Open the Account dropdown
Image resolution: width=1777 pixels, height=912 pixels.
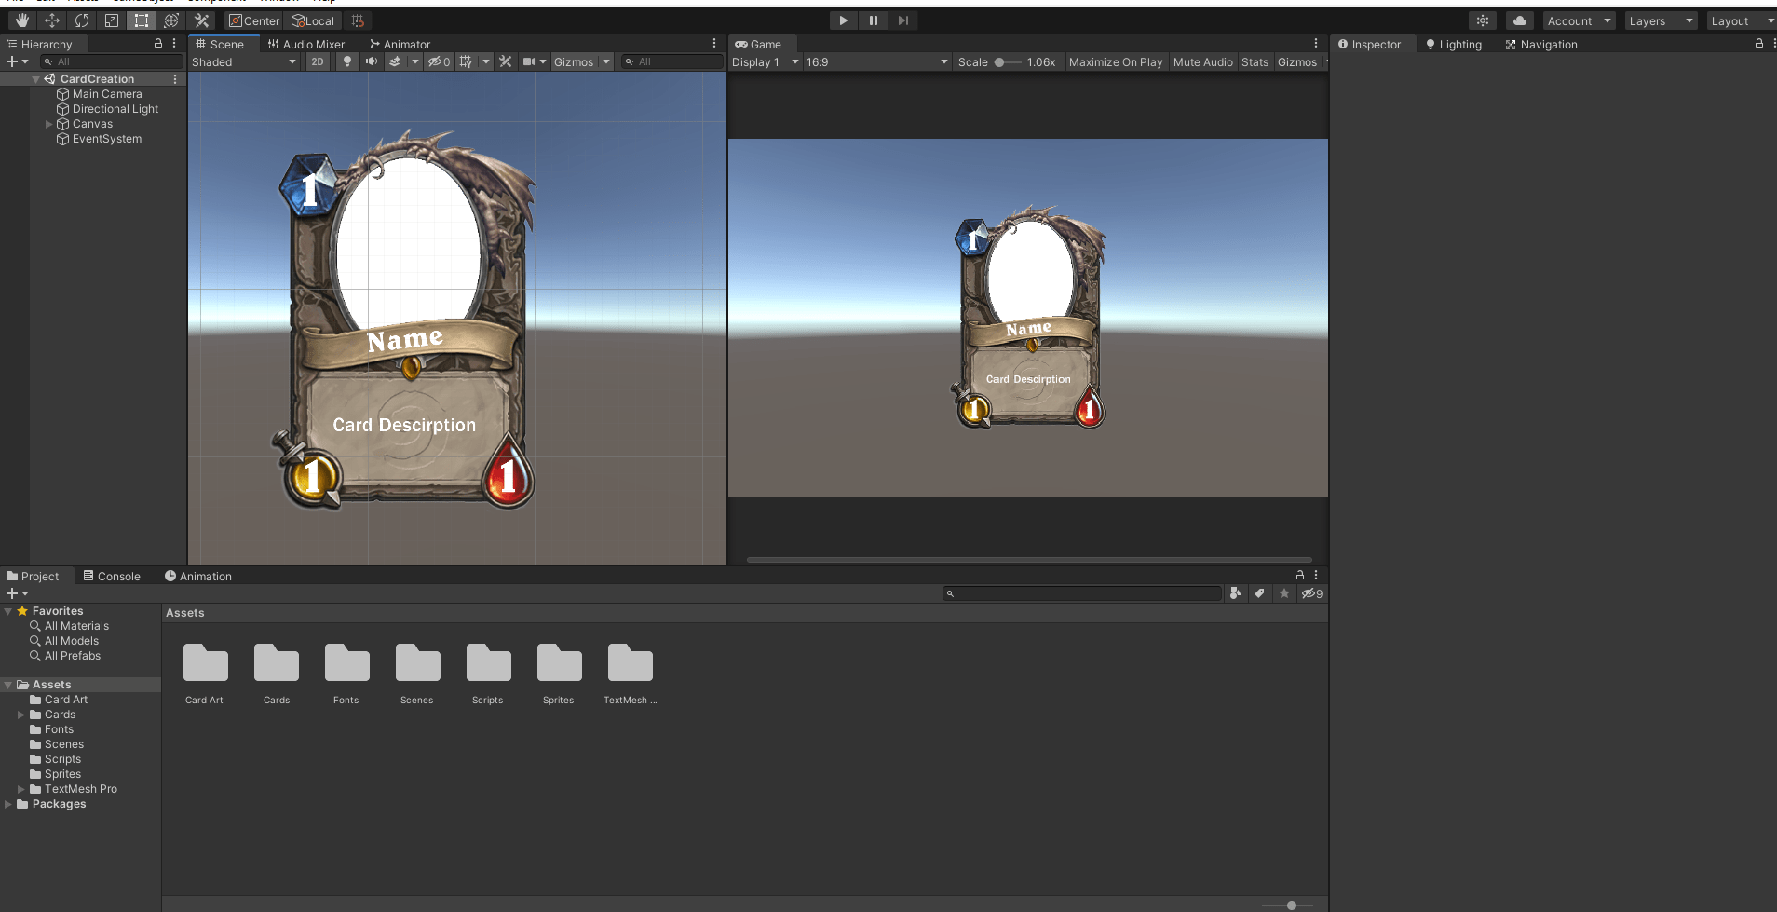(1580, 20)
